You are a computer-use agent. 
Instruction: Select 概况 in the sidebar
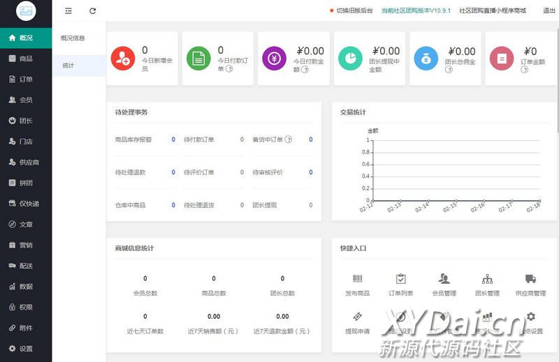[x=26, y=38]
